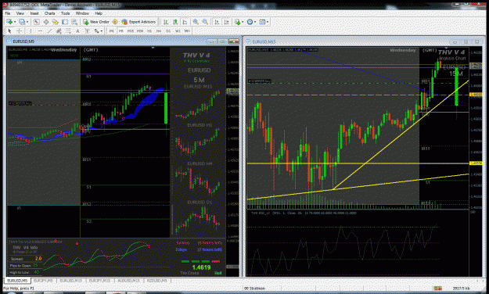Expand the Arrows tool dropdown arrow
The width and height of the screenshot is (489, 294).
[x=102, y=30]
